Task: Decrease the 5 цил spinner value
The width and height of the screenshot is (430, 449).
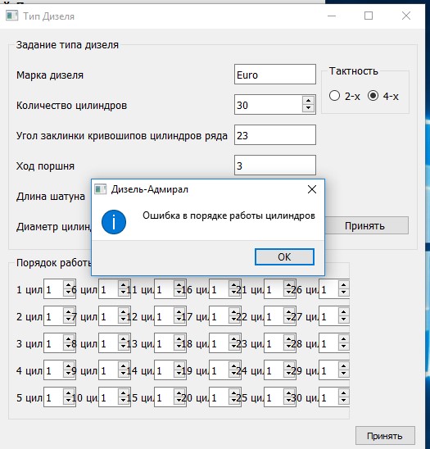Action: 69,401
